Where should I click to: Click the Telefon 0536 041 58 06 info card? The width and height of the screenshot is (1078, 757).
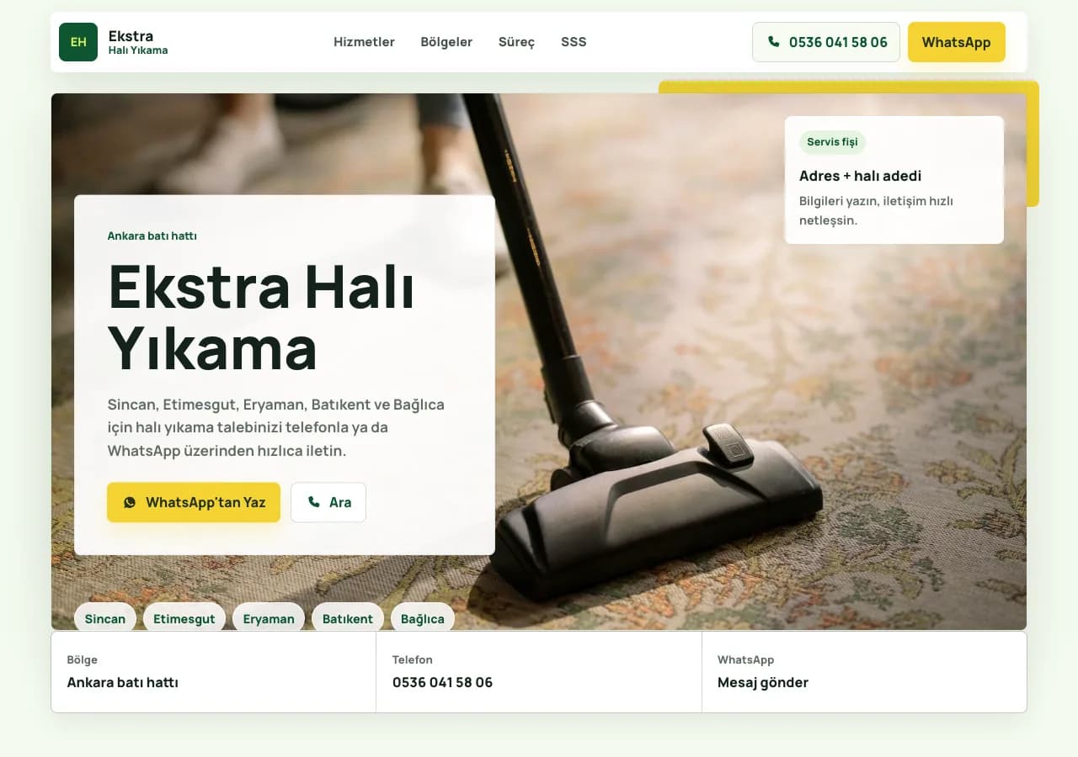pos(539,672)
